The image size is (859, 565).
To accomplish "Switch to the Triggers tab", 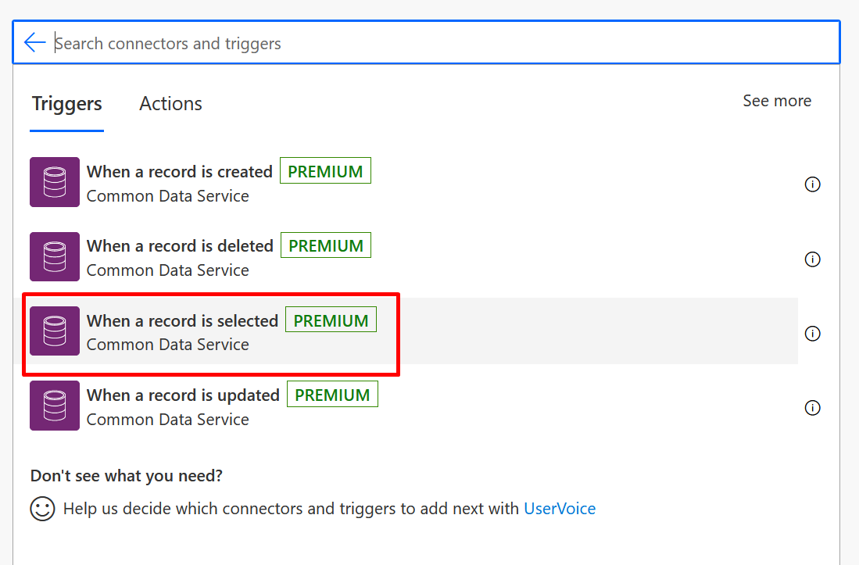I will 67,103.
